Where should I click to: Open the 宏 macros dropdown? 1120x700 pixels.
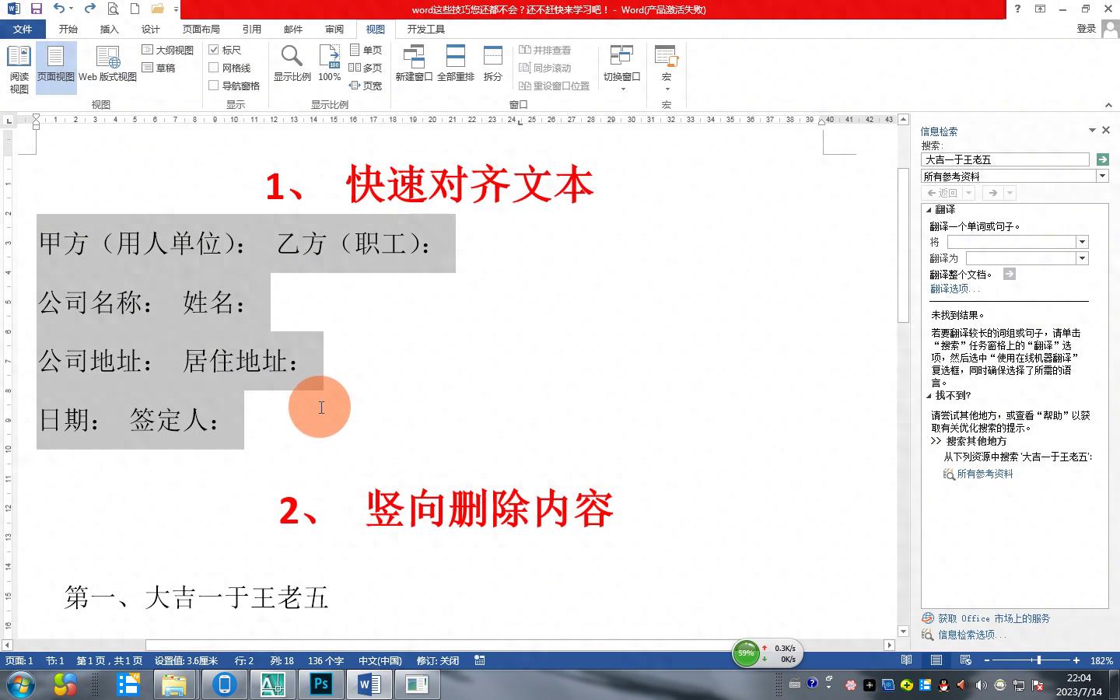pyautogui.click(x=667, y=68)
